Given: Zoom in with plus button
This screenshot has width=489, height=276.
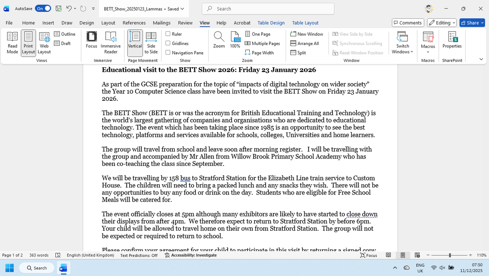Looking at the screenshot, I should [x=470, y=255].
